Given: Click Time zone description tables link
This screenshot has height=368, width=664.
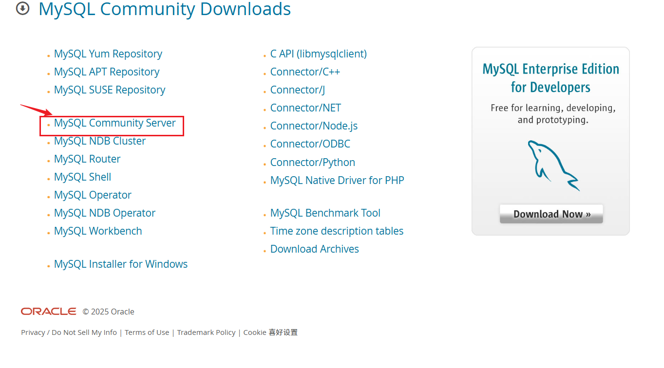Looking at the screenshot, I should coord(337,231).
